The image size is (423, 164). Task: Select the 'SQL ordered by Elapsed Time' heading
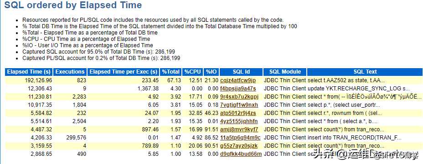point(73,5)
